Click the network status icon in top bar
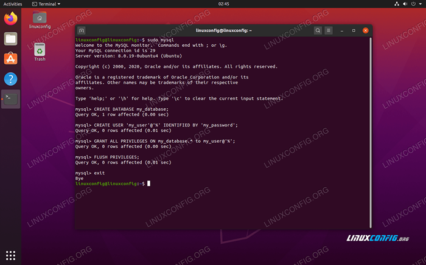The height and width of the screenshot is (265, 426). click(397, 4)
